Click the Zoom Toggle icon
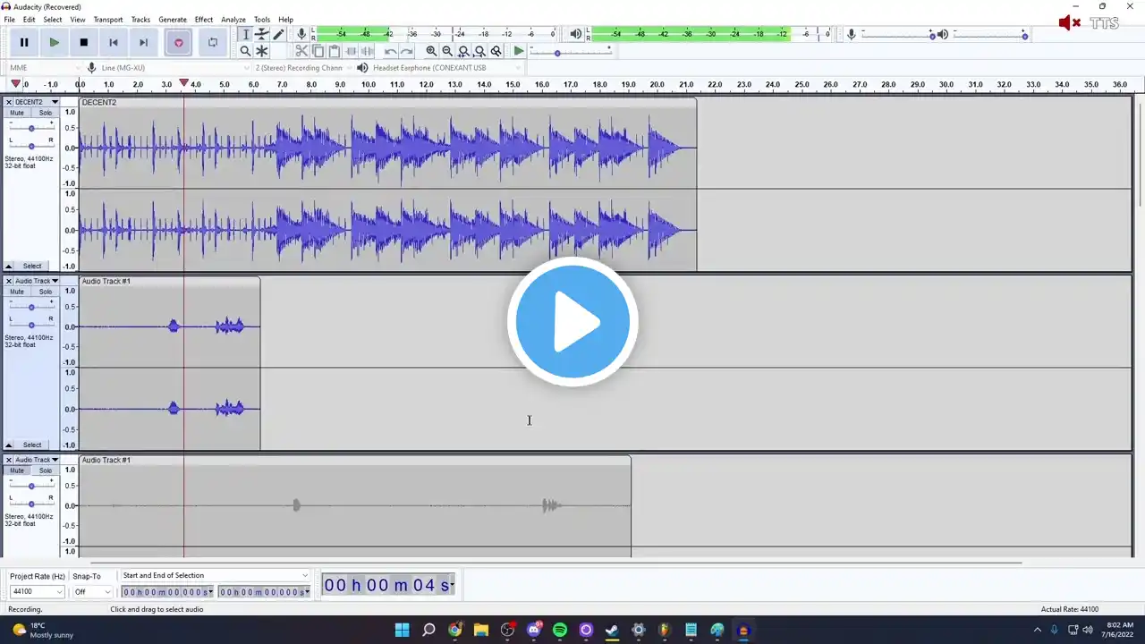 496,51
